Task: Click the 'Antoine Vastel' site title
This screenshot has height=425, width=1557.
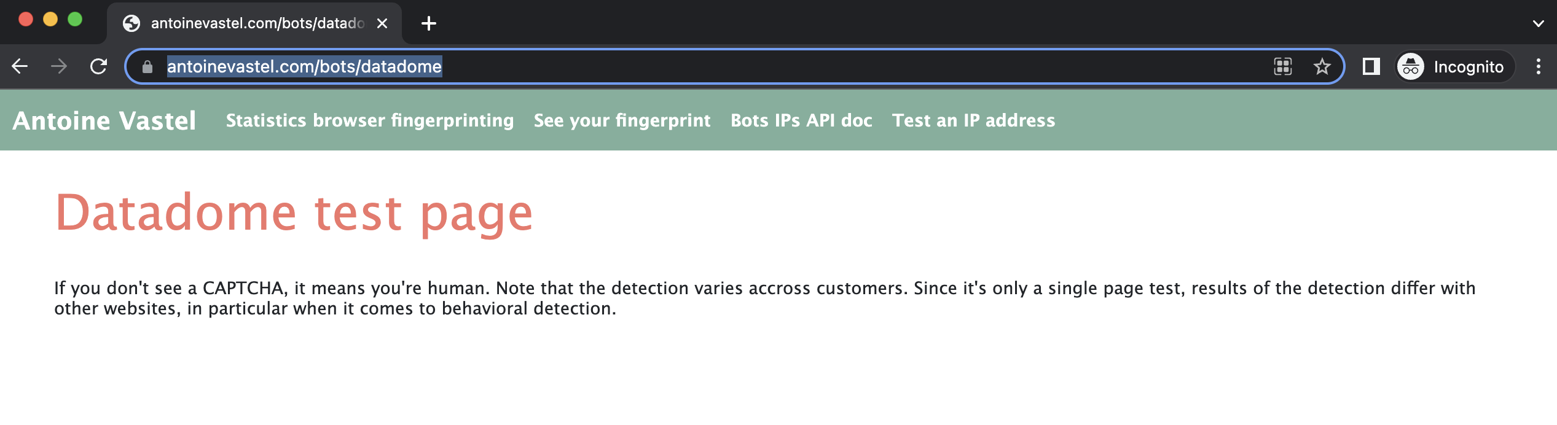Action: 105,120
